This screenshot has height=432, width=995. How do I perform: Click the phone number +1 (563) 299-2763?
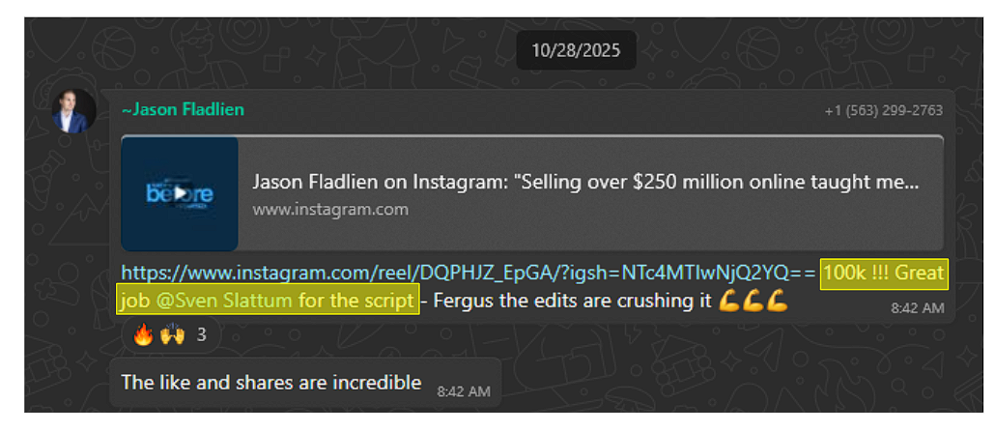tap(883, 110)
